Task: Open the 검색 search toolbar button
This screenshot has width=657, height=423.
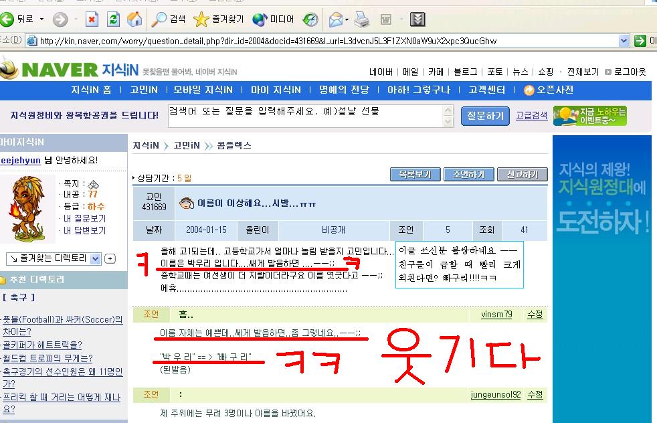Action: pyautogui.click(x=169, y=19)
